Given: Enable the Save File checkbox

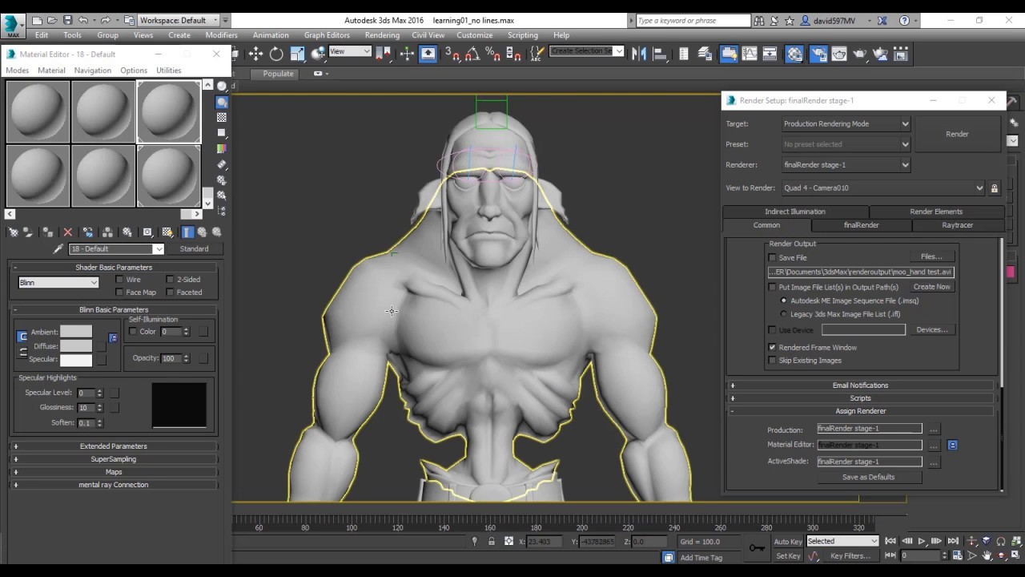Looking at the screenshot, I should [772, 257].
